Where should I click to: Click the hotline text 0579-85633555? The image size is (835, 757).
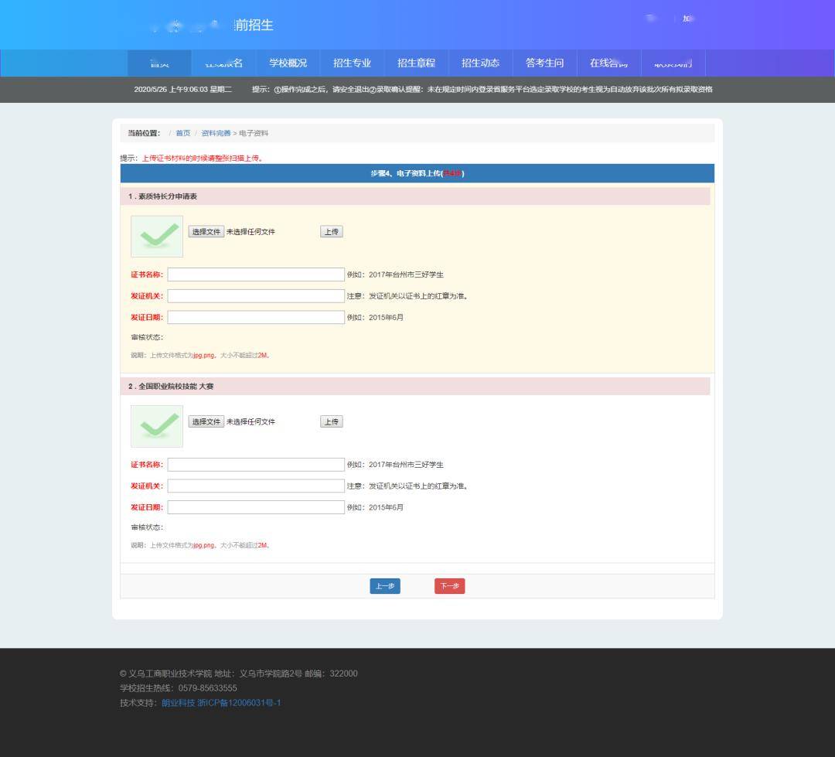pyautogui.click(x=207, y=687)
